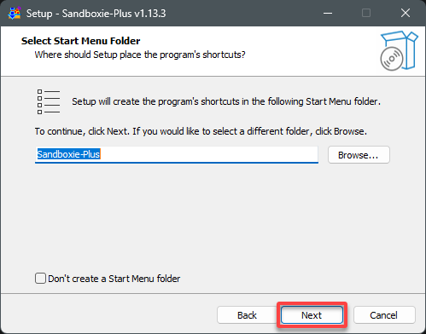The image size is (426, 334).
Task: Minimize the Setup window
Action: click(x=328, y=13)
